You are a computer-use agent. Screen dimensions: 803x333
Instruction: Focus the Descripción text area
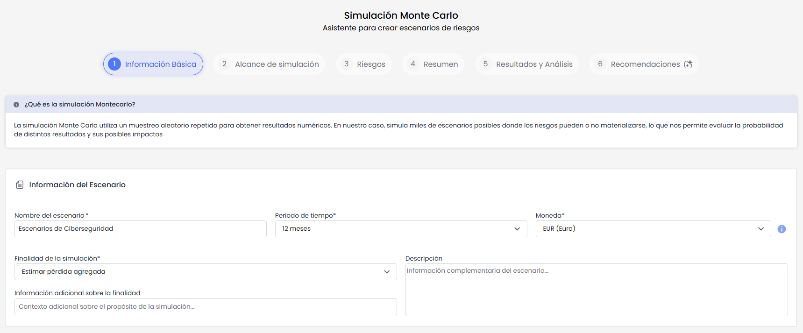(597, 290)
